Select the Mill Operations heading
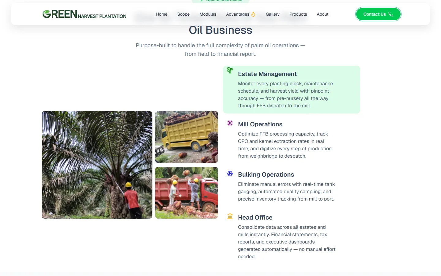This screenshot has height=276, width=441. coord(260,124)
